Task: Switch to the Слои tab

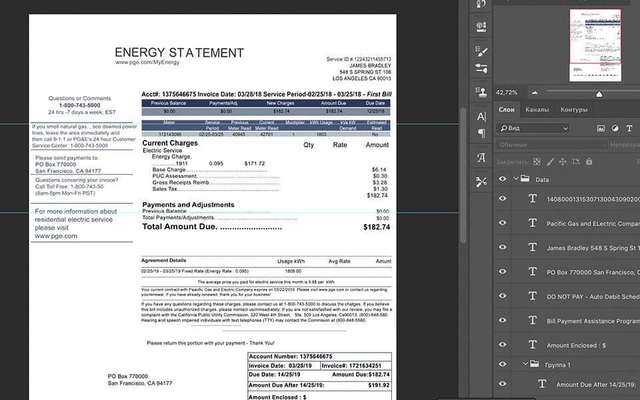Action: 507,109
